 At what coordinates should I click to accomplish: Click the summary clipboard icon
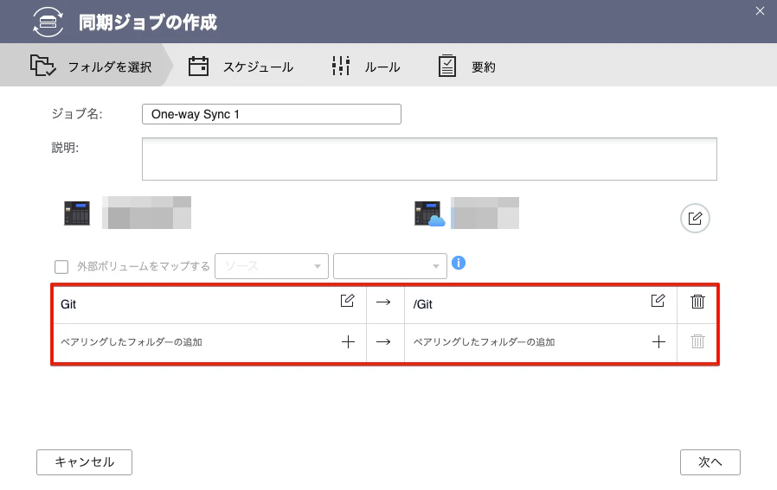(x=447, y=66)
